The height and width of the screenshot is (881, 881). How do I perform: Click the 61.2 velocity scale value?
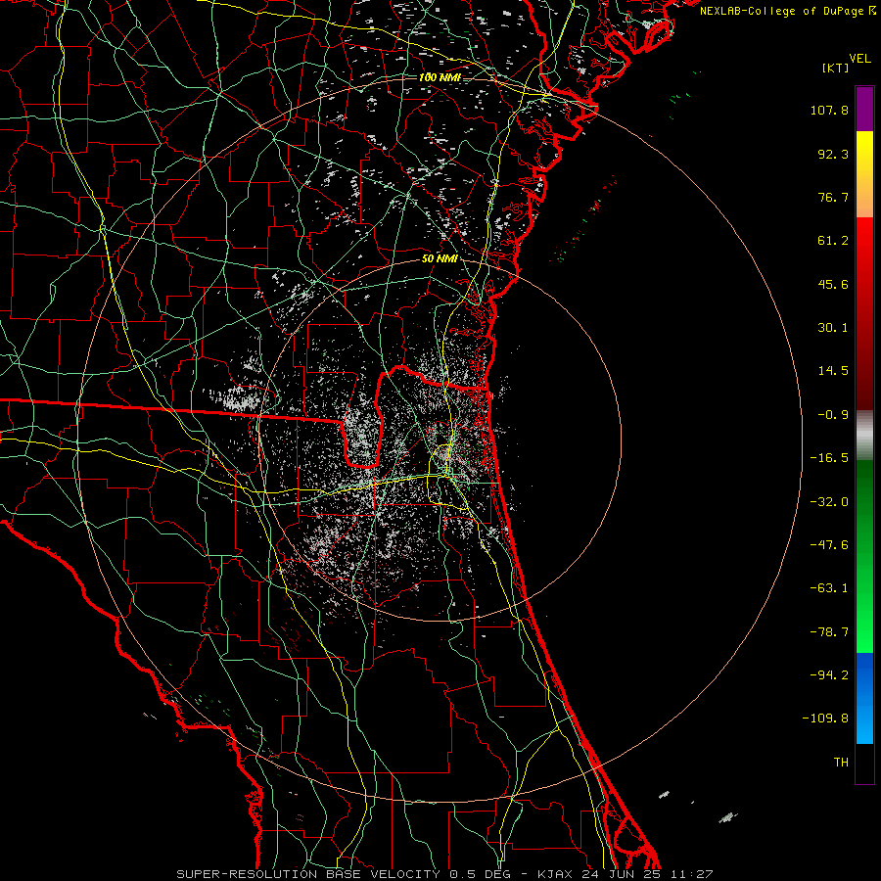(x=833, y=241)
